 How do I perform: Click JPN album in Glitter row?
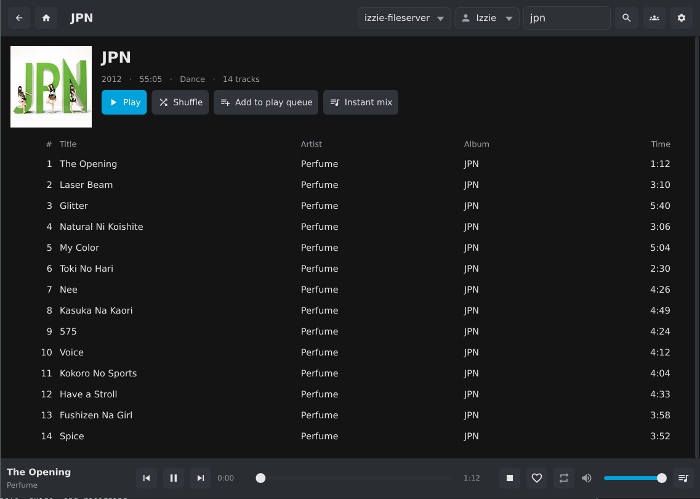coord(471,206)
